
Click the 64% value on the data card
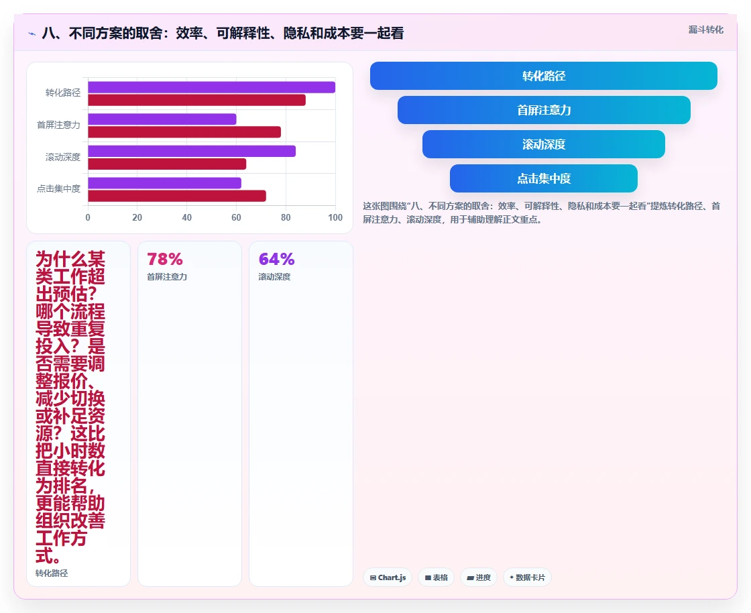(x=276, y=259)
